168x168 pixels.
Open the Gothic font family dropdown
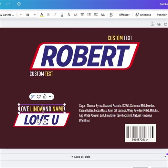click(8, 15)
